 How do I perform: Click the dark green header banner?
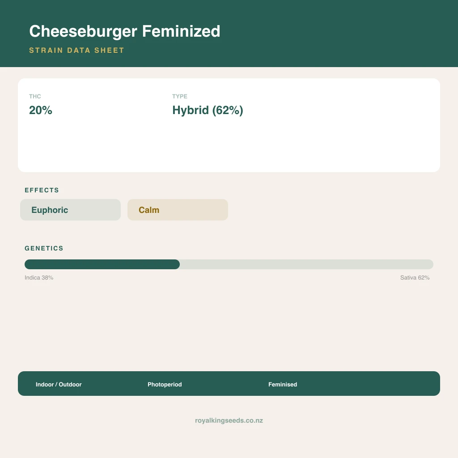229,34
